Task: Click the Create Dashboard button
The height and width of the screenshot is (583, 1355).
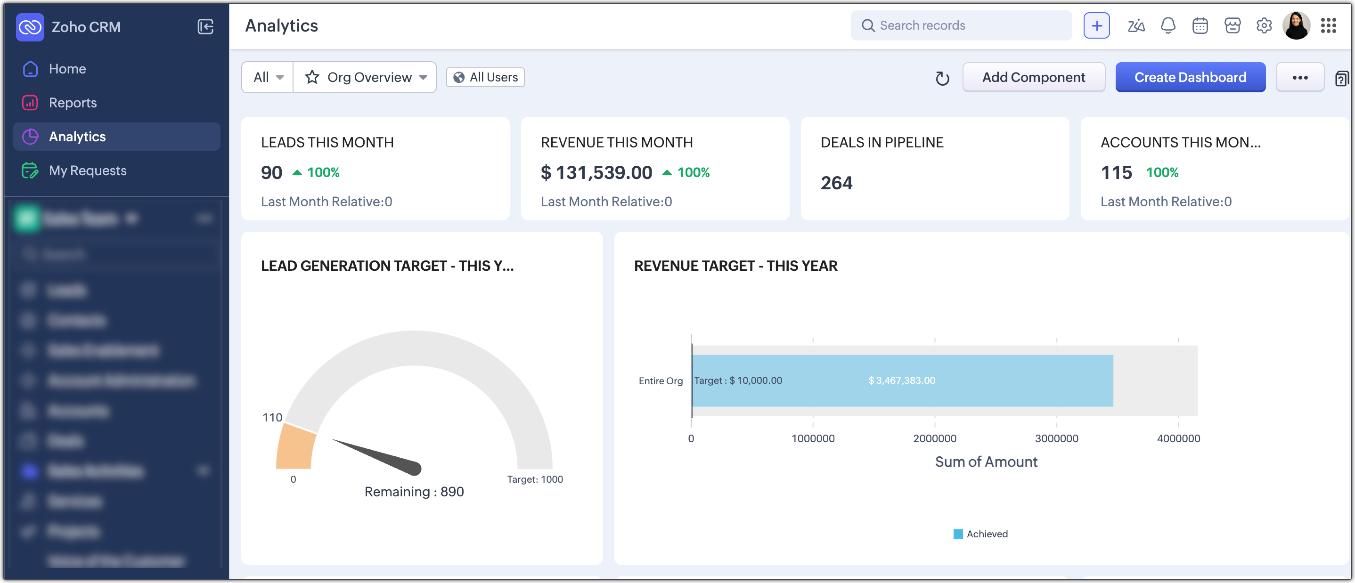Action: pos(1190,77)
